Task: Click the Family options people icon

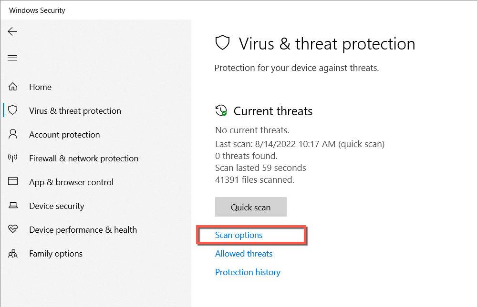Action: tap(13, 253)
